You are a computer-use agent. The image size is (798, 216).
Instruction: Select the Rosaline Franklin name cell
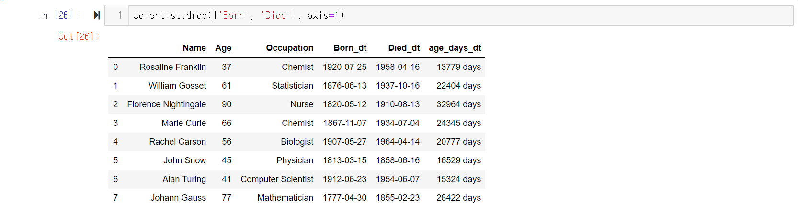(172, 67)
